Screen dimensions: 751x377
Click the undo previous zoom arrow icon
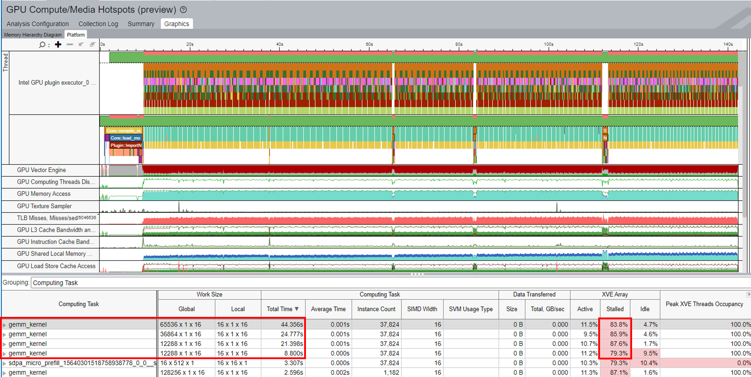coord(81,45)
